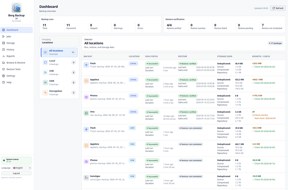Navigate to Browse & Restore
Viewport: 288px width, 190px height.
16,63
